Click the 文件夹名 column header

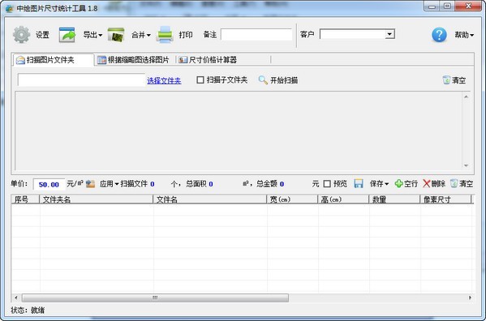click(97, 199)
